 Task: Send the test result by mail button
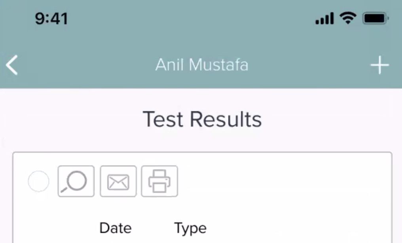tap(118, 181)
